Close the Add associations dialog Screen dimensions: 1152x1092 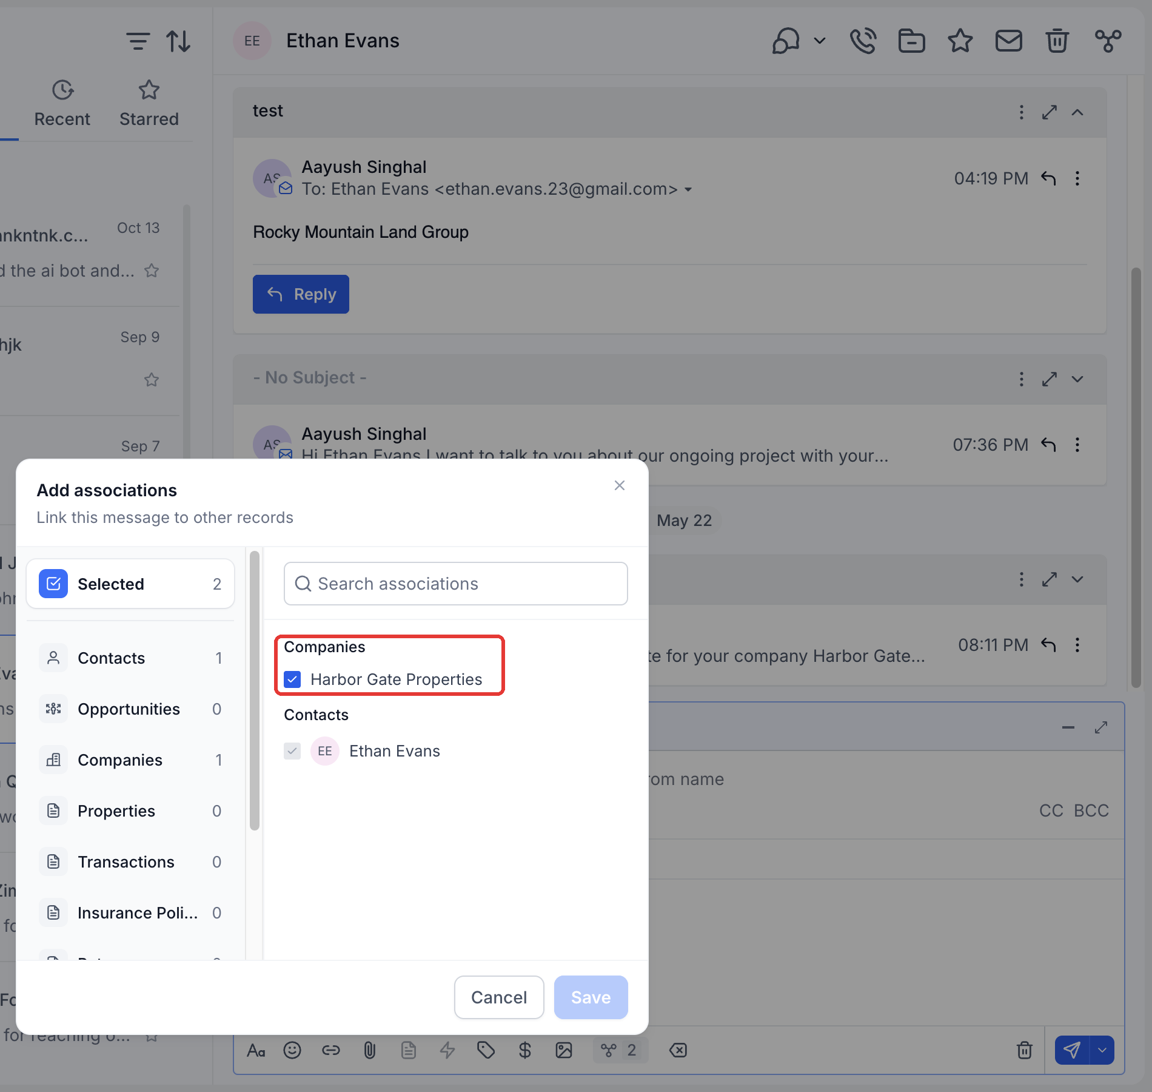pyautogui.click(x=619, y=485)
